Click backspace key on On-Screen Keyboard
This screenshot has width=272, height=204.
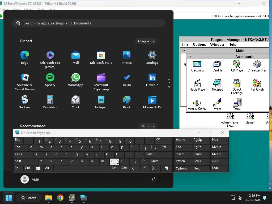[163, 140]
